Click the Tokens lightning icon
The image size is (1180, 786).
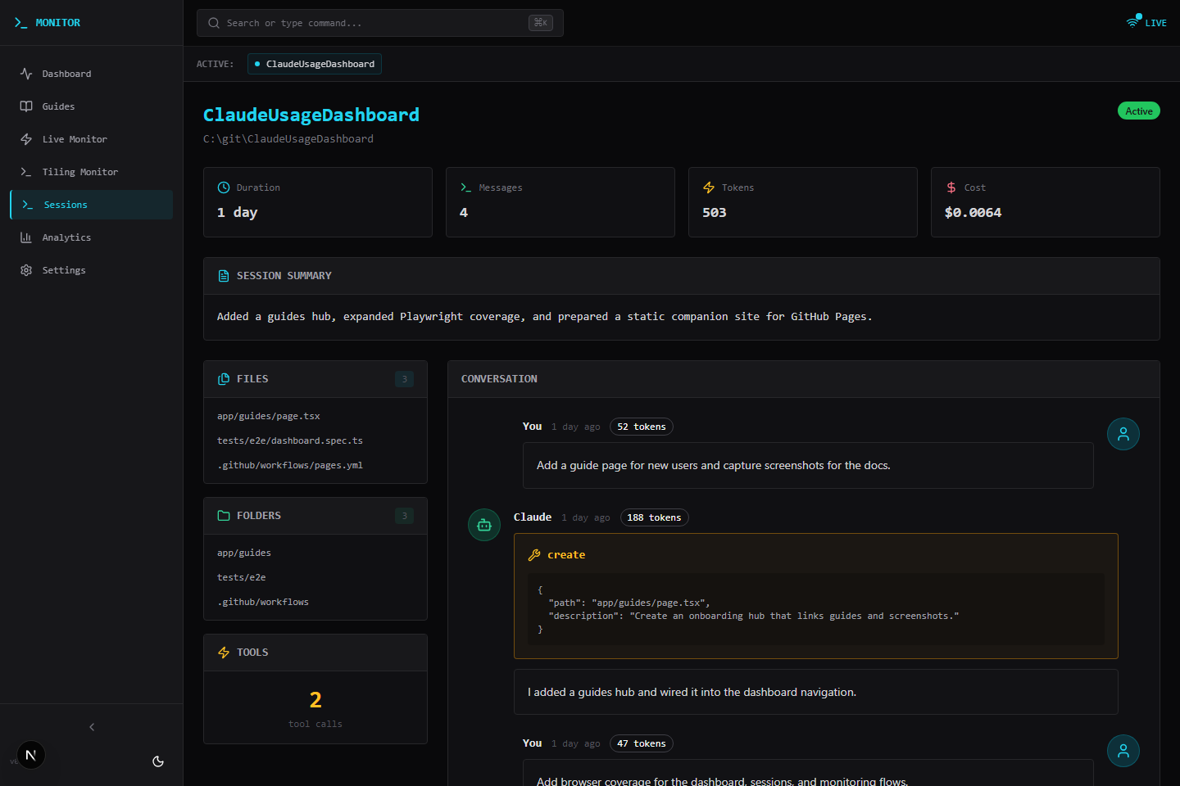pyautogui.click(x=709, y=187)
